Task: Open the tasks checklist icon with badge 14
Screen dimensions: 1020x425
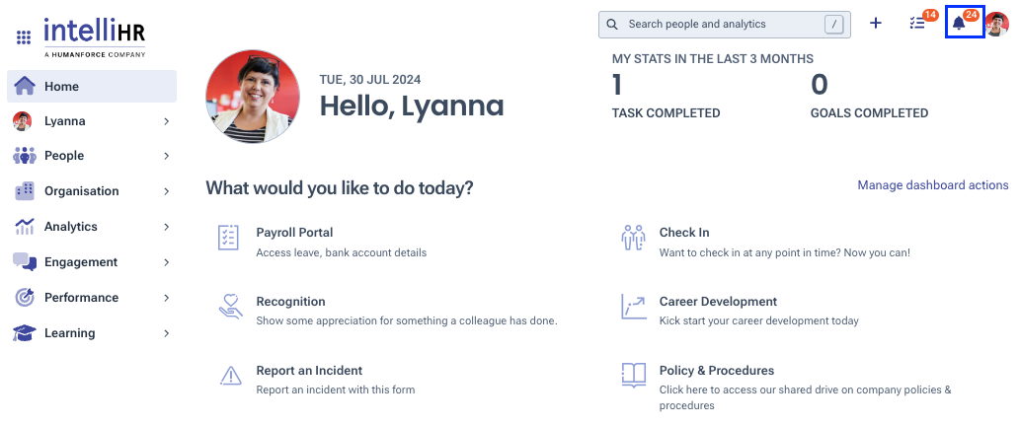Action: point(917,24)
